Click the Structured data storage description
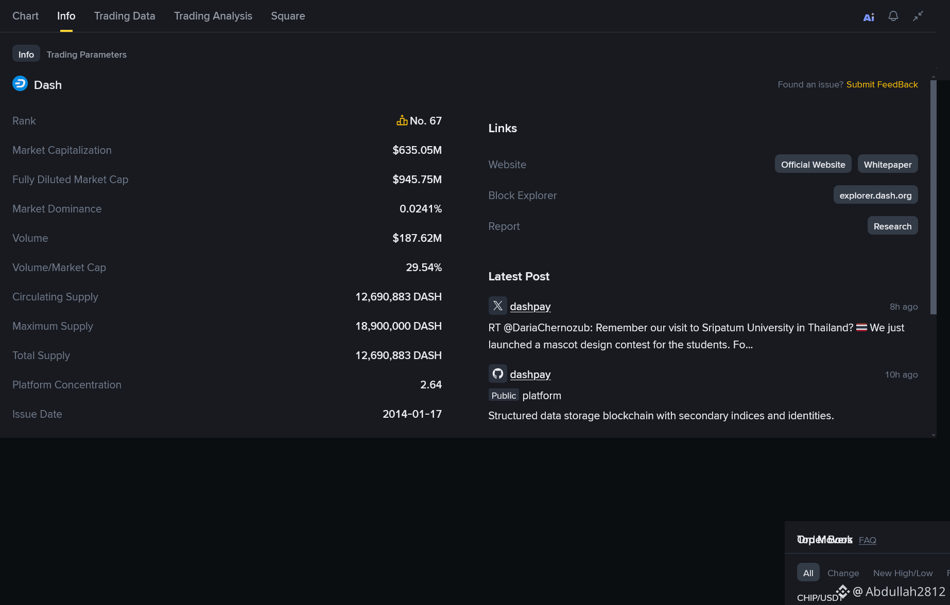Screen dimensions: 950x605 [661, 416]
